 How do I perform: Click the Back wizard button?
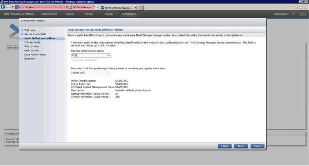pyautogui.click(x=225, y=146)
